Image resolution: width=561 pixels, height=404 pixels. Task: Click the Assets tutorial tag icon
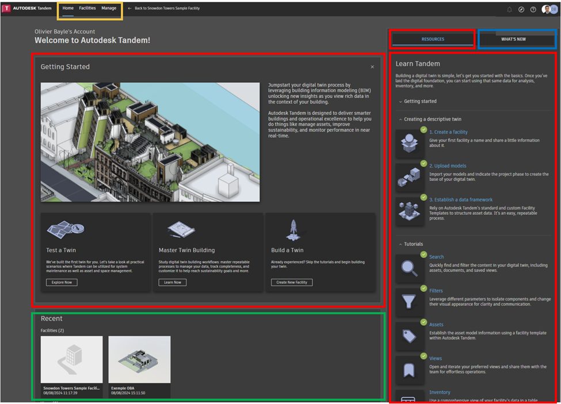coord(409,336)
